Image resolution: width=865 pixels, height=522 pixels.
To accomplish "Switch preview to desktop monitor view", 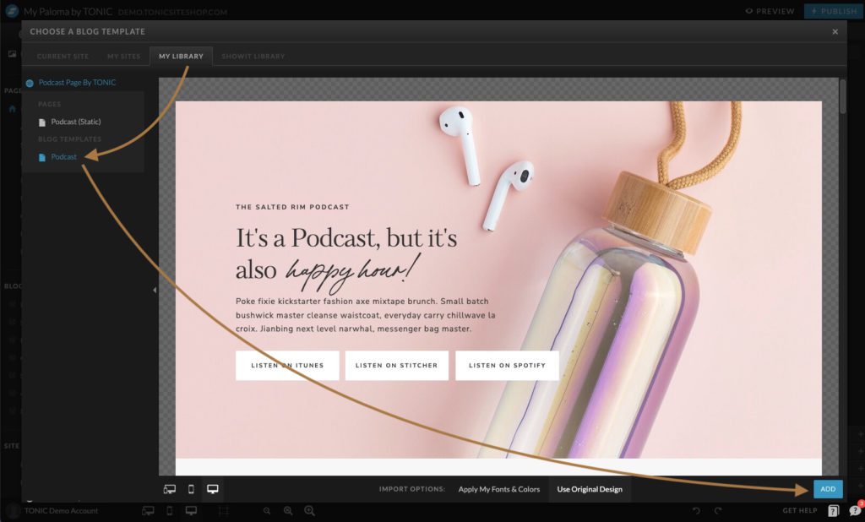I will pos(213,489).
